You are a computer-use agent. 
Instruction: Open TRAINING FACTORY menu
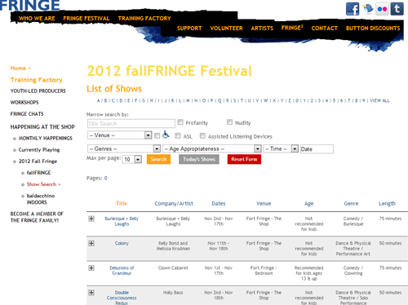click(144, 19)
